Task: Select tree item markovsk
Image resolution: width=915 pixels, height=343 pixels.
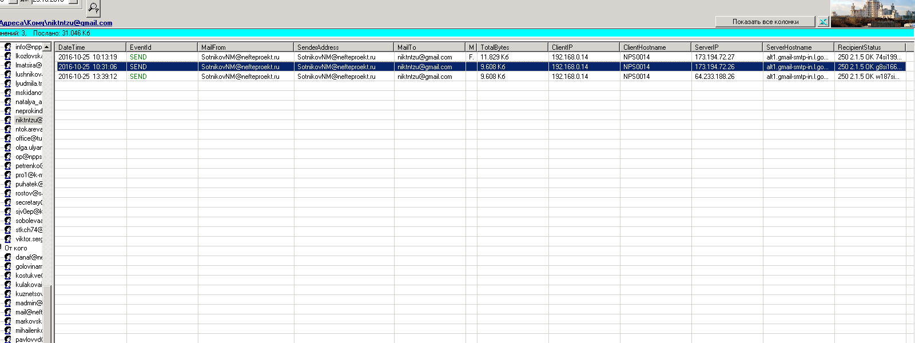Action: (29, 321)
